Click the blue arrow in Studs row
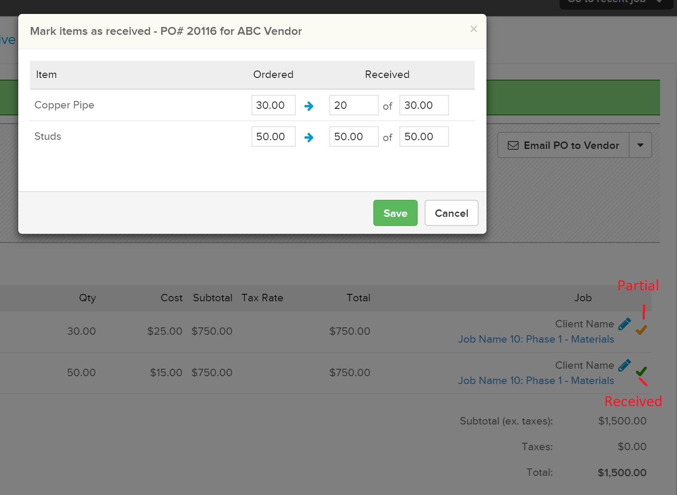 [309, 138]
